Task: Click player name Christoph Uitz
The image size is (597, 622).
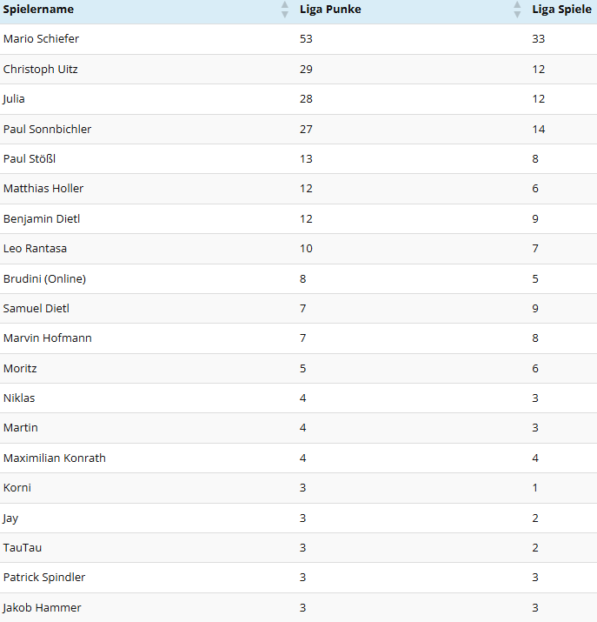Action: click(x=40, y=69)
